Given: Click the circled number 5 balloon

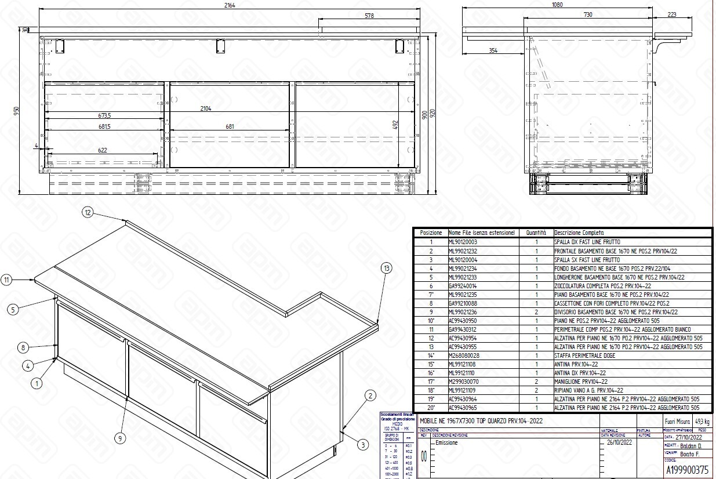Looking at the screenshot, I should (x=13, y=309).
